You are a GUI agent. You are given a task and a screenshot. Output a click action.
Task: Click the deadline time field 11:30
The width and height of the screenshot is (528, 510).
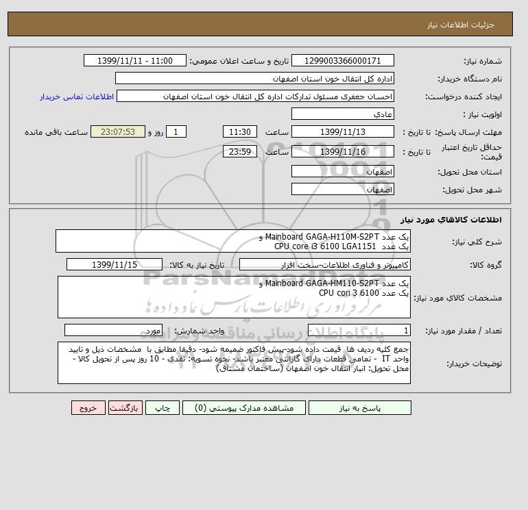[240, 132]
